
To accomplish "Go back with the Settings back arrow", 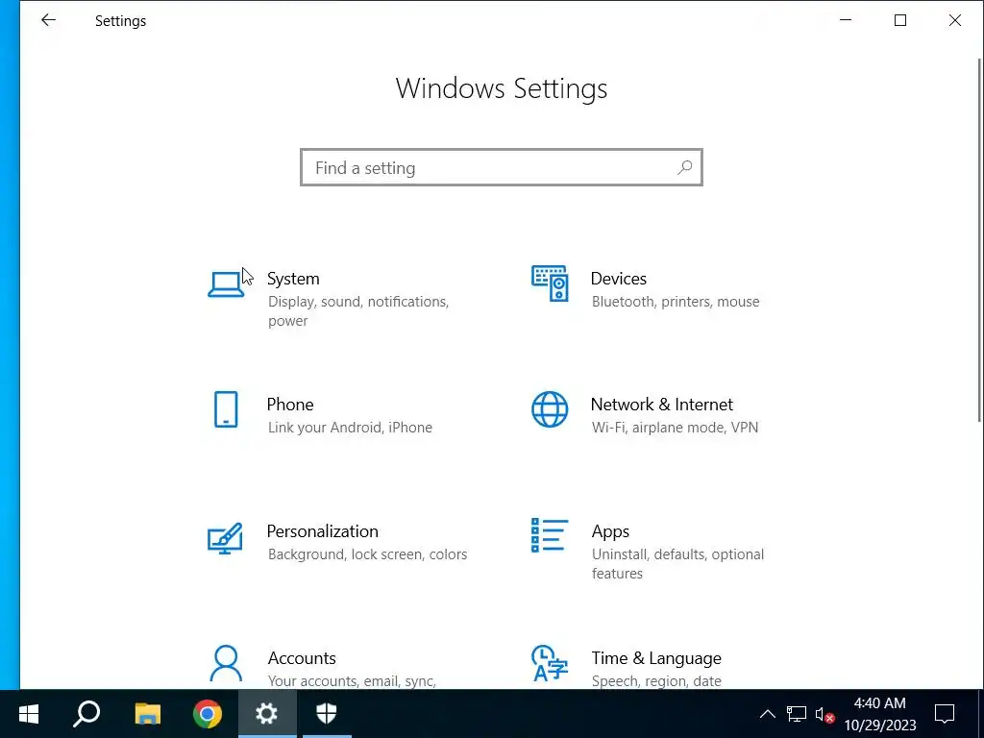I will click(x=48, y=20).
